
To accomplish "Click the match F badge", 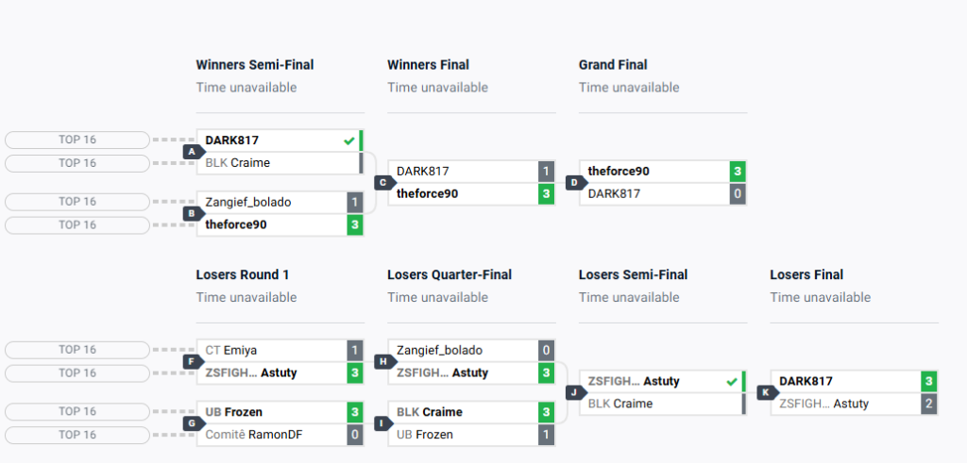I will pyautogui.click(x=193, y=361).
